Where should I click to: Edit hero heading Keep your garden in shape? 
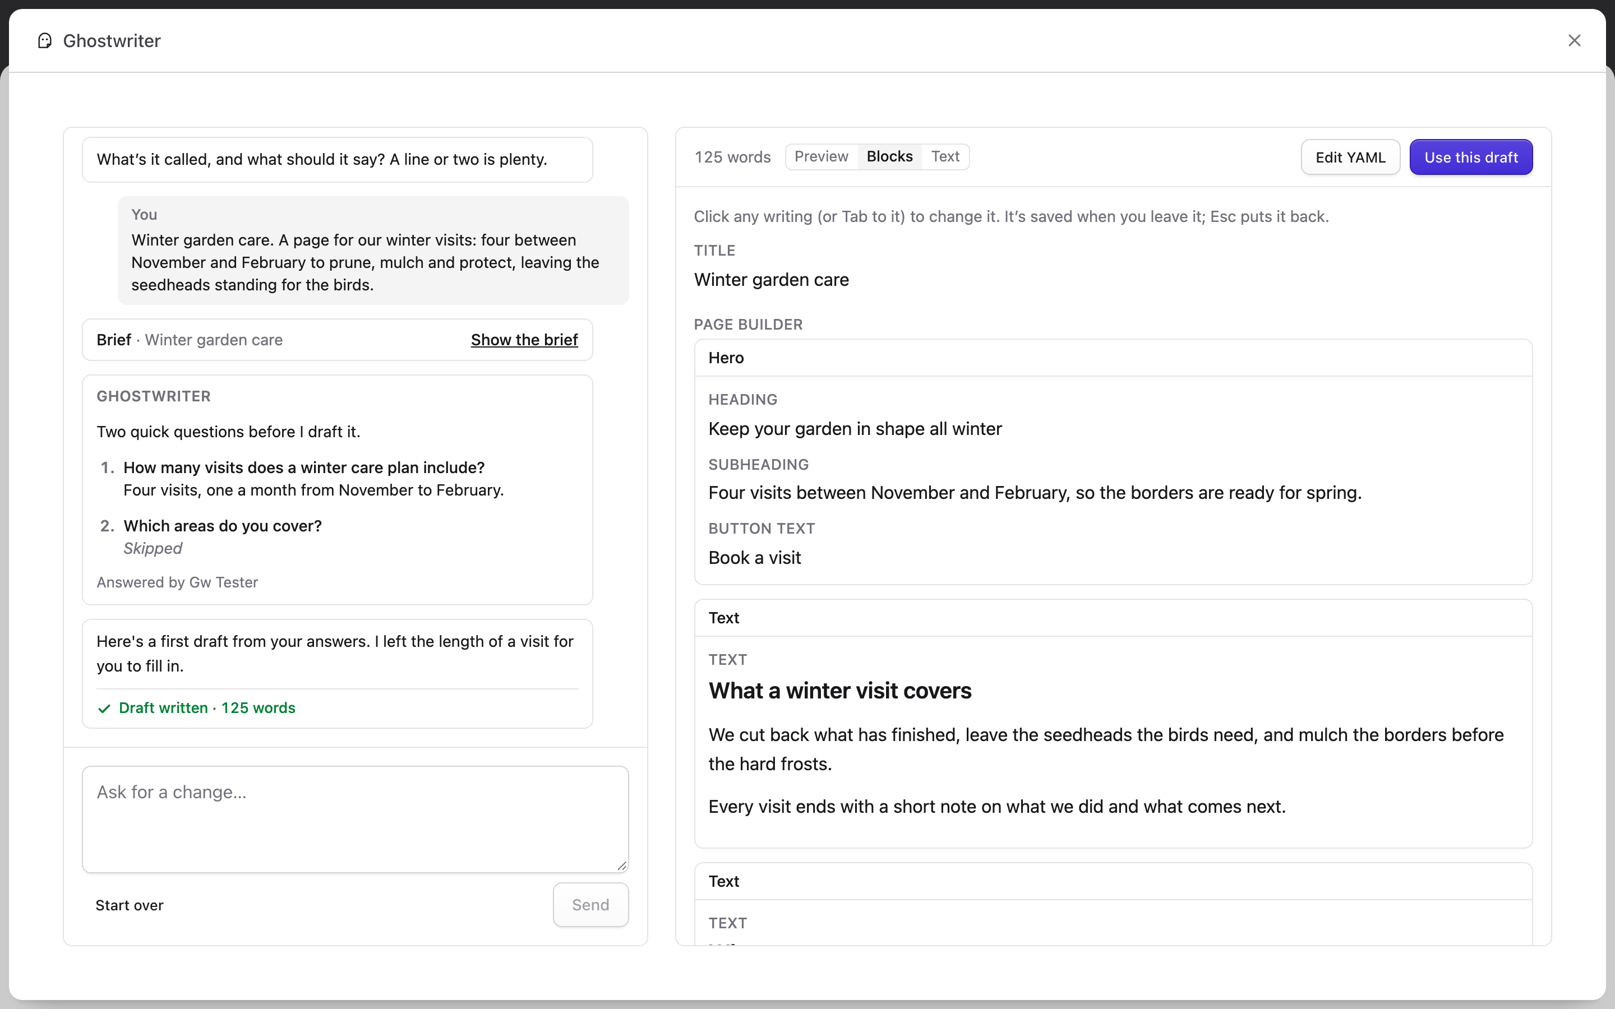point(855,428)
